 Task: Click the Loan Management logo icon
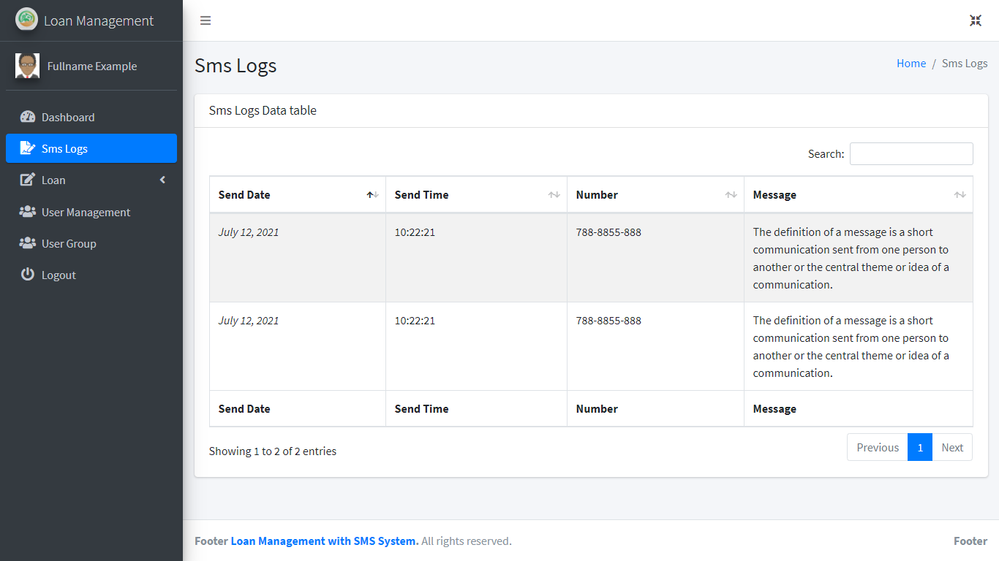[26, 19]
